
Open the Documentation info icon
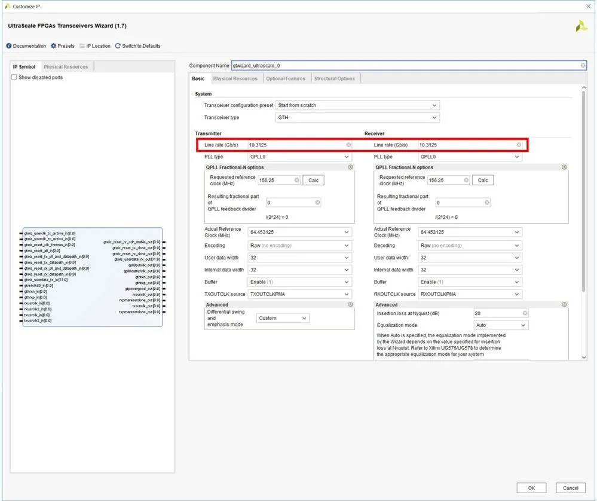9,46
